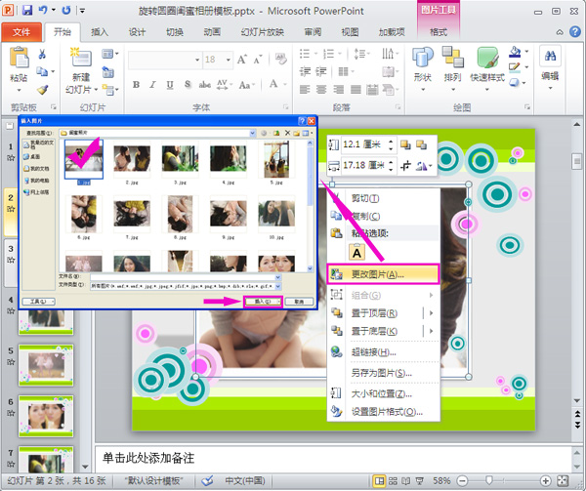This screenshot has width=586, height=491.
Task: Toggle Normal view button in status bar
Action: 379,481
